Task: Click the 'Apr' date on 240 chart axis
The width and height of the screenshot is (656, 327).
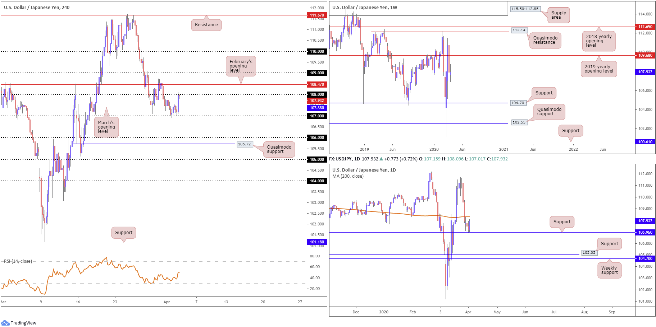Action: 167,302
